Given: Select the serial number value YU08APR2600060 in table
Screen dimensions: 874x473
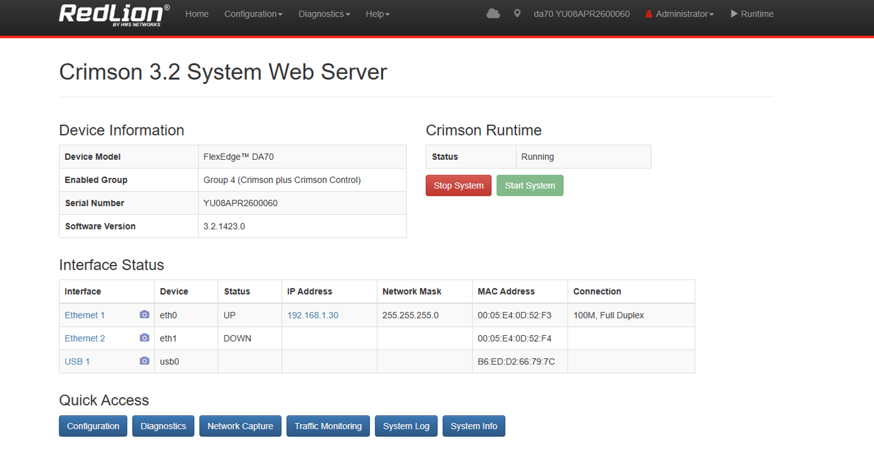Looking at the screenshot, I should [240, 203].
